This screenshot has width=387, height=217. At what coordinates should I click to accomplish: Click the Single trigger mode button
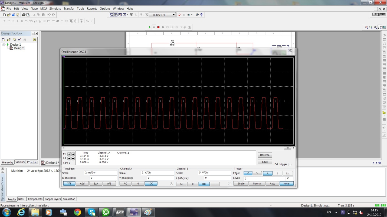pos(241,184)
